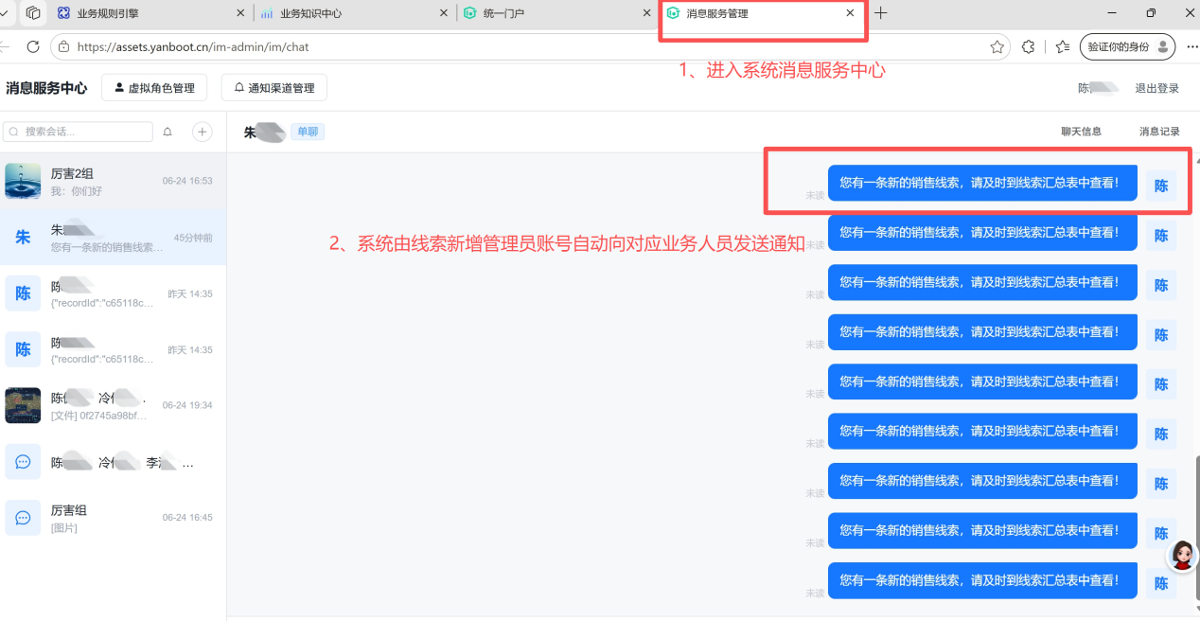
Task: Close the 统一门户 tab
Action: coord(646,13)
